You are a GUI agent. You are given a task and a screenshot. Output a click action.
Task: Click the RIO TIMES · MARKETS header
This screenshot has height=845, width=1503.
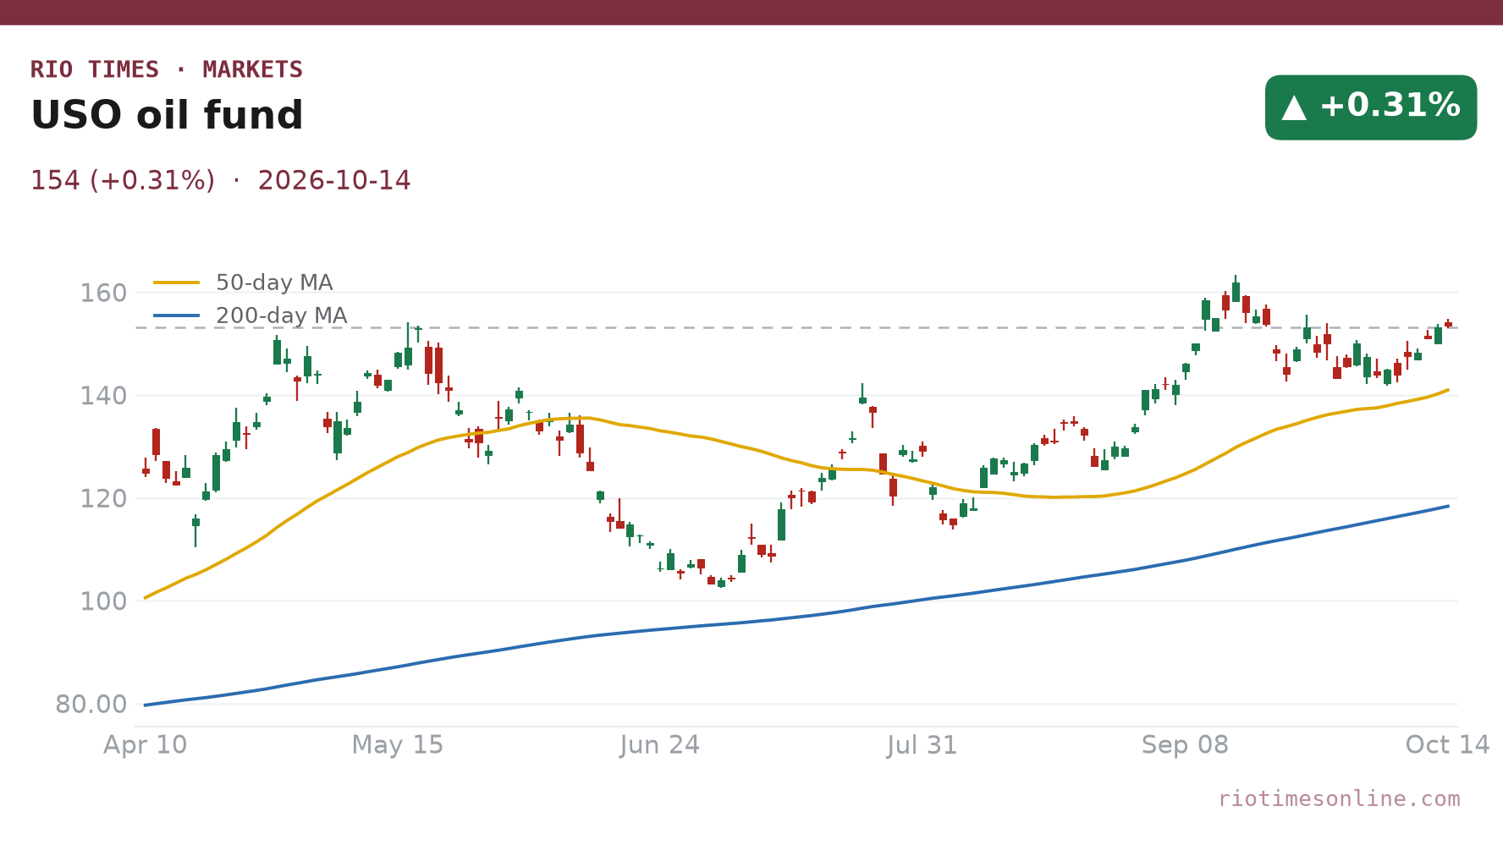pos(167,69)
